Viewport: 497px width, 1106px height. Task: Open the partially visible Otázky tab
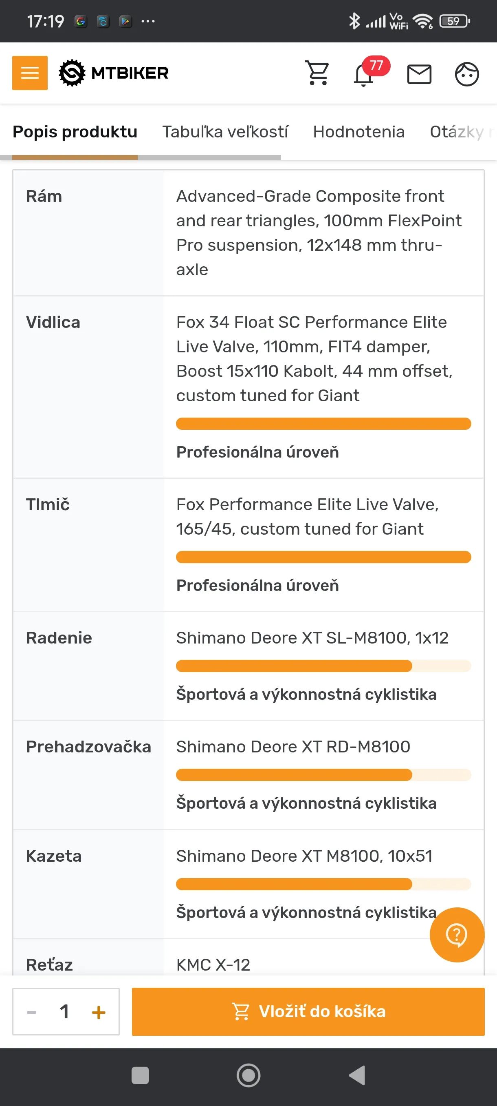pyautogui.click(x=459, y=132)
